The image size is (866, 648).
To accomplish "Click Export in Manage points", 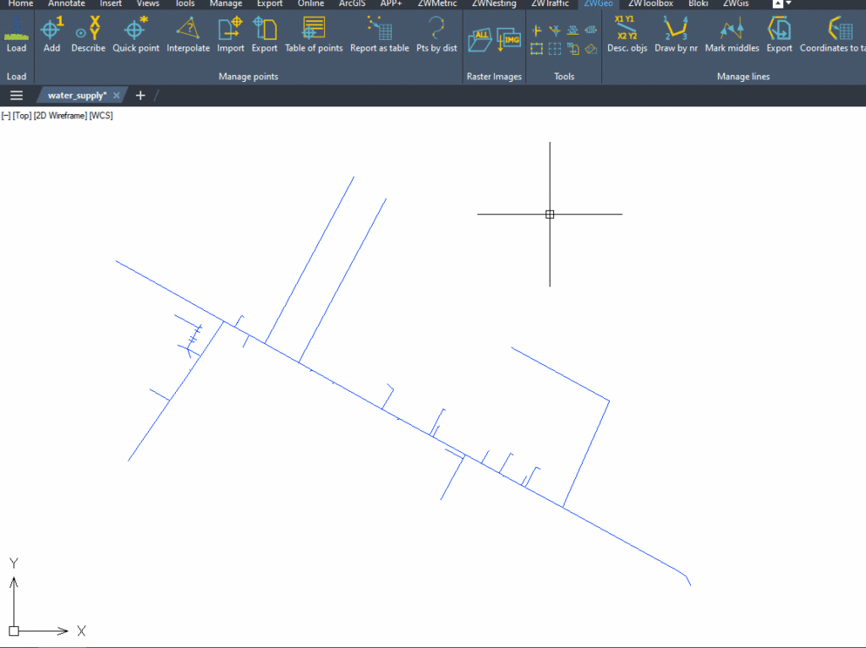I will [264, 35].
